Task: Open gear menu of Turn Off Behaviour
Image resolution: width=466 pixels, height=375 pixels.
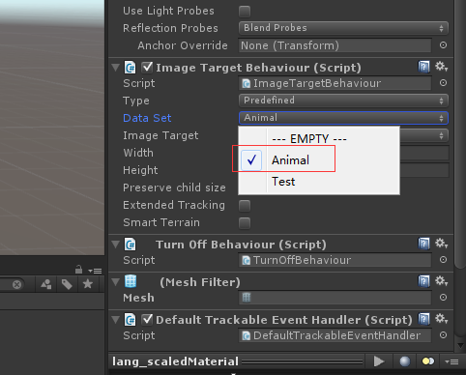Action: pos(441,244)
